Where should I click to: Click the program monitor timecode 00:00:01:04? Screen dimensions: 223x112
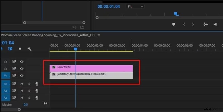tap(109, 6)
